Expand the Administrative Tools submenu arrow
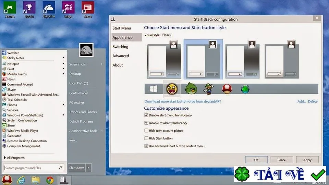The width and height of the screenshot is (329, 185). 102,131
